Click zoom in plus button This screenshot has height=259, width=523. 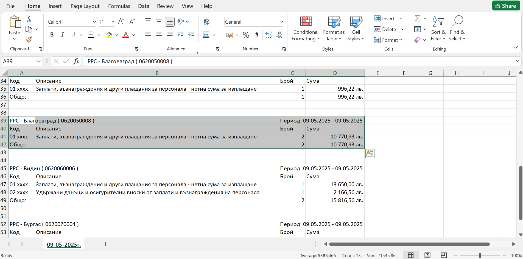(504, 255)
